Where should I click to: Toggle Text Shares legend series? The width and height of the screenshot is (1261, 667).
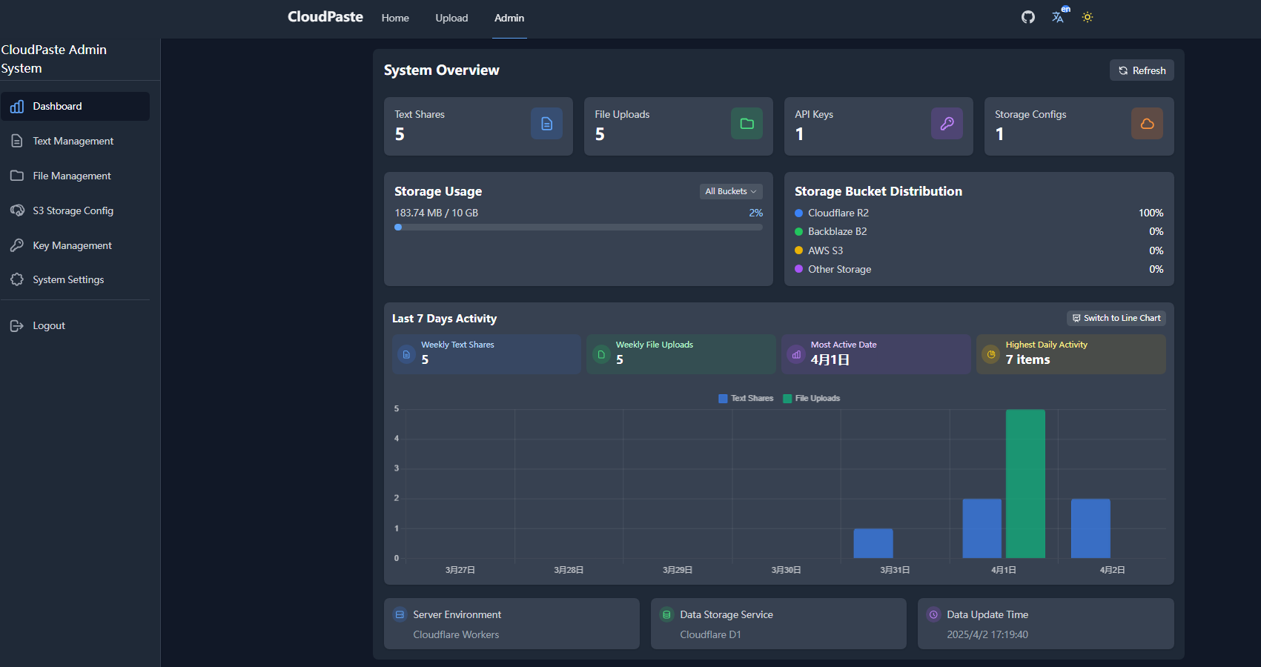[x=746, y=399]
